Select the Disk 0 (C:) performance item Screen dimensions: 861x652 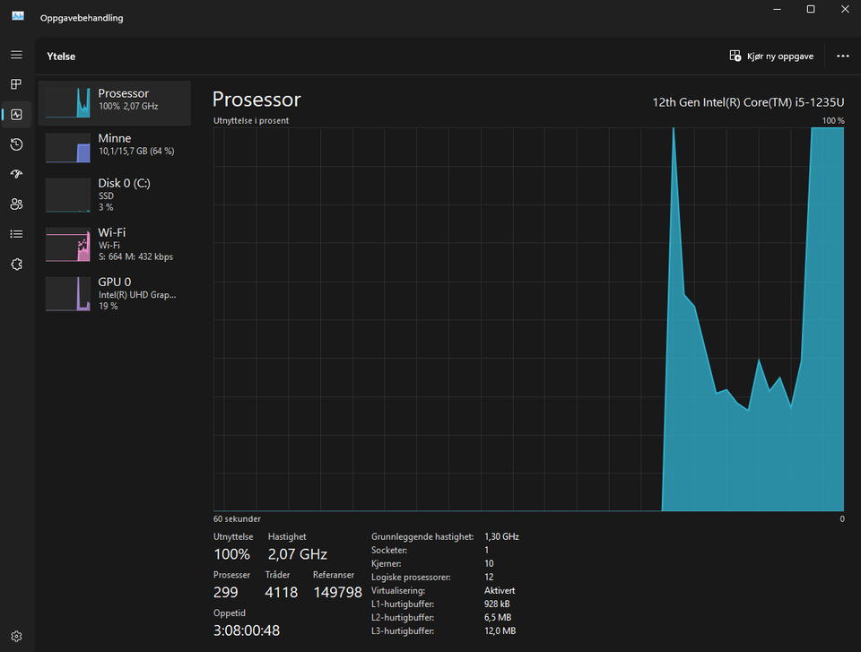[115, 195]
